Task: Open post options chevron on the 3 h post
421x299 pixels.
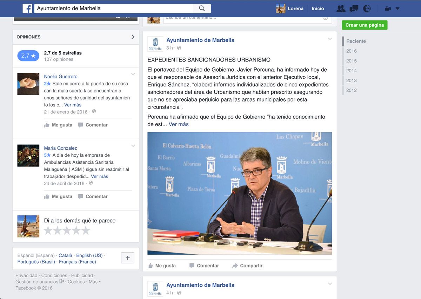Action: tap(330, 39)
